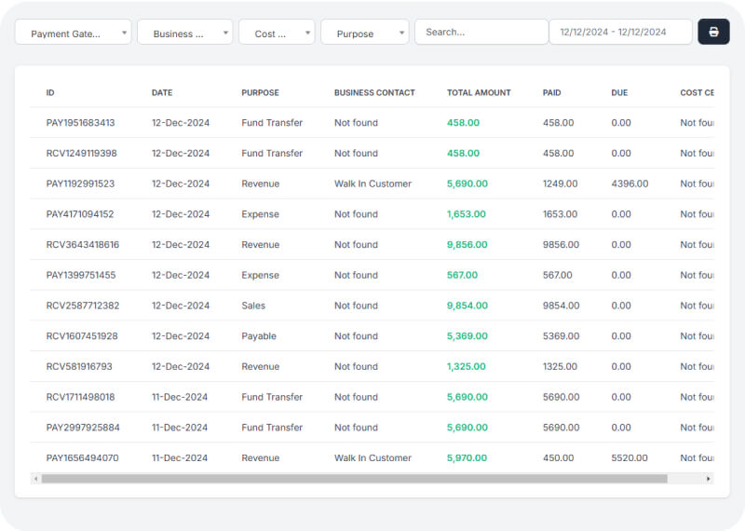Click the DUE column header

pyautogui.click(x=619, y=93)
